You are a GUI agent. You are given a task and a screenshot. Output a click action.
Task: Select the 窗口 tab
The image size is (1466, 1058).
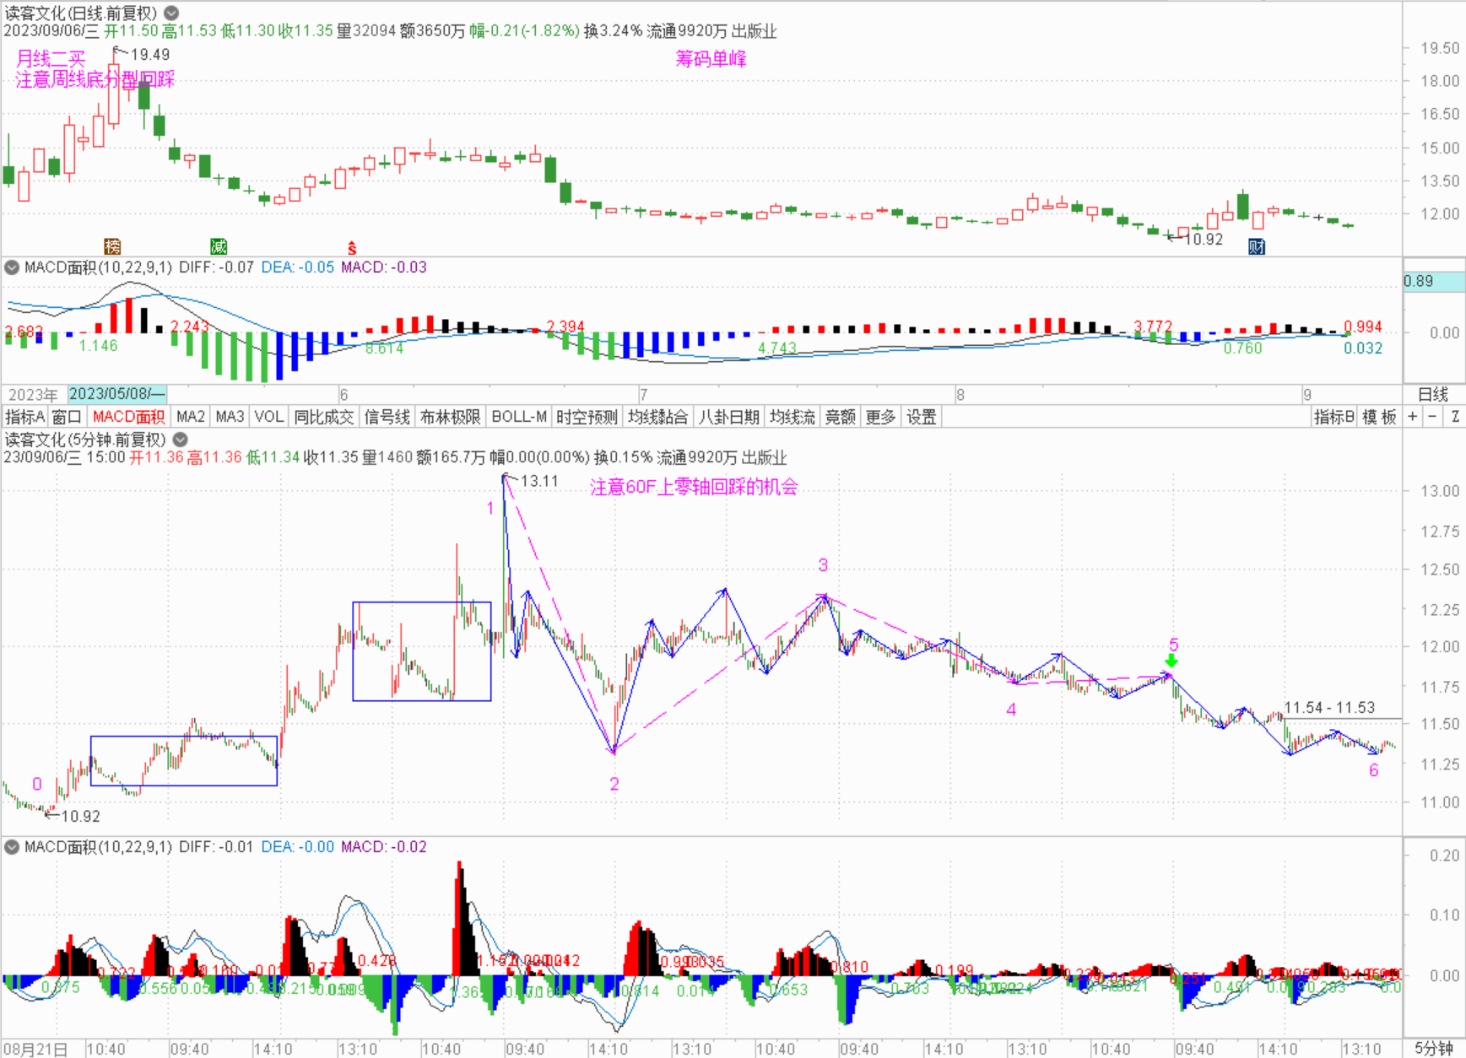(66, 417)
